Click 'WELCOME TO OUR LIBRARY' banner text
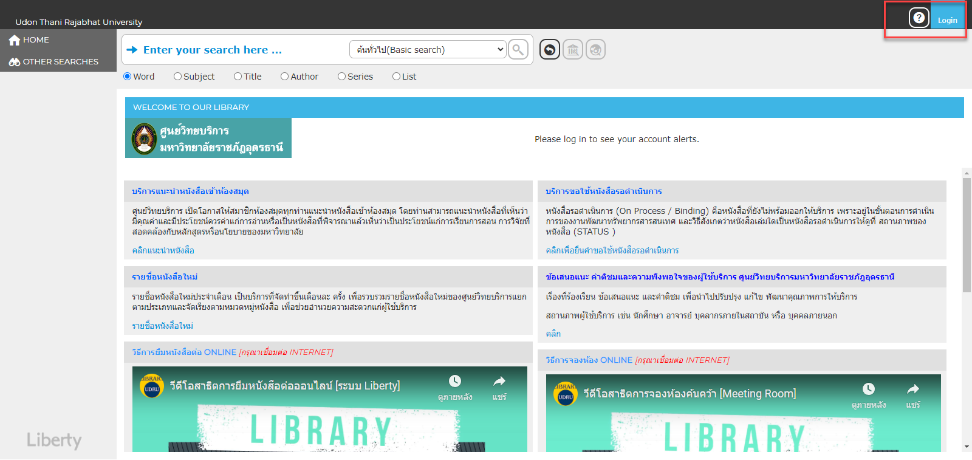Image resolution: width=972 pixels, height=460 pixels. 191,108
